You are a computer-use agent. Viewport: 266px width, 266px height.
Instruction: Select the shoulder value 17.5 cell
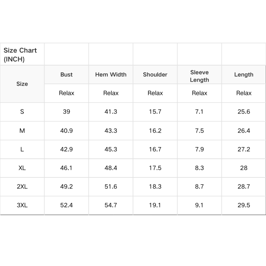(x=155, y=168)
